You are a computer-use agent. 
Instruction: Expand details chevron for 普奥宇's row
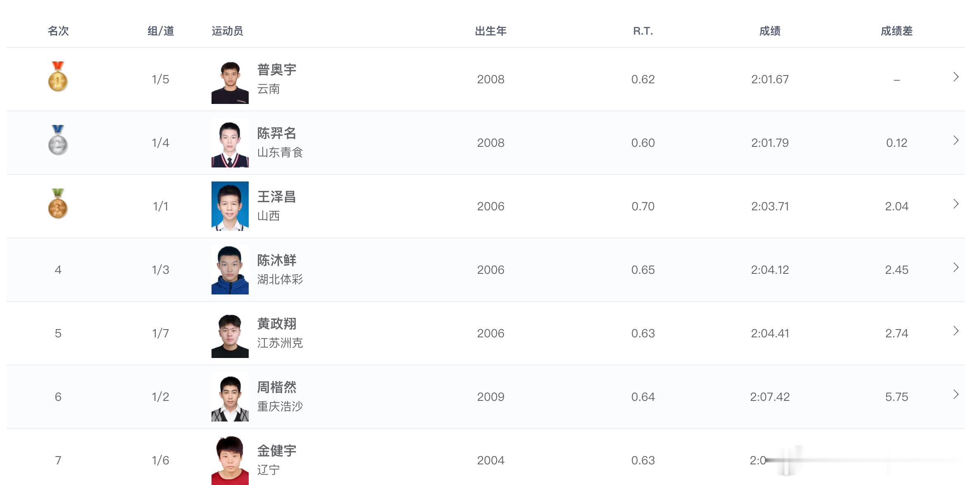(956, 77)
